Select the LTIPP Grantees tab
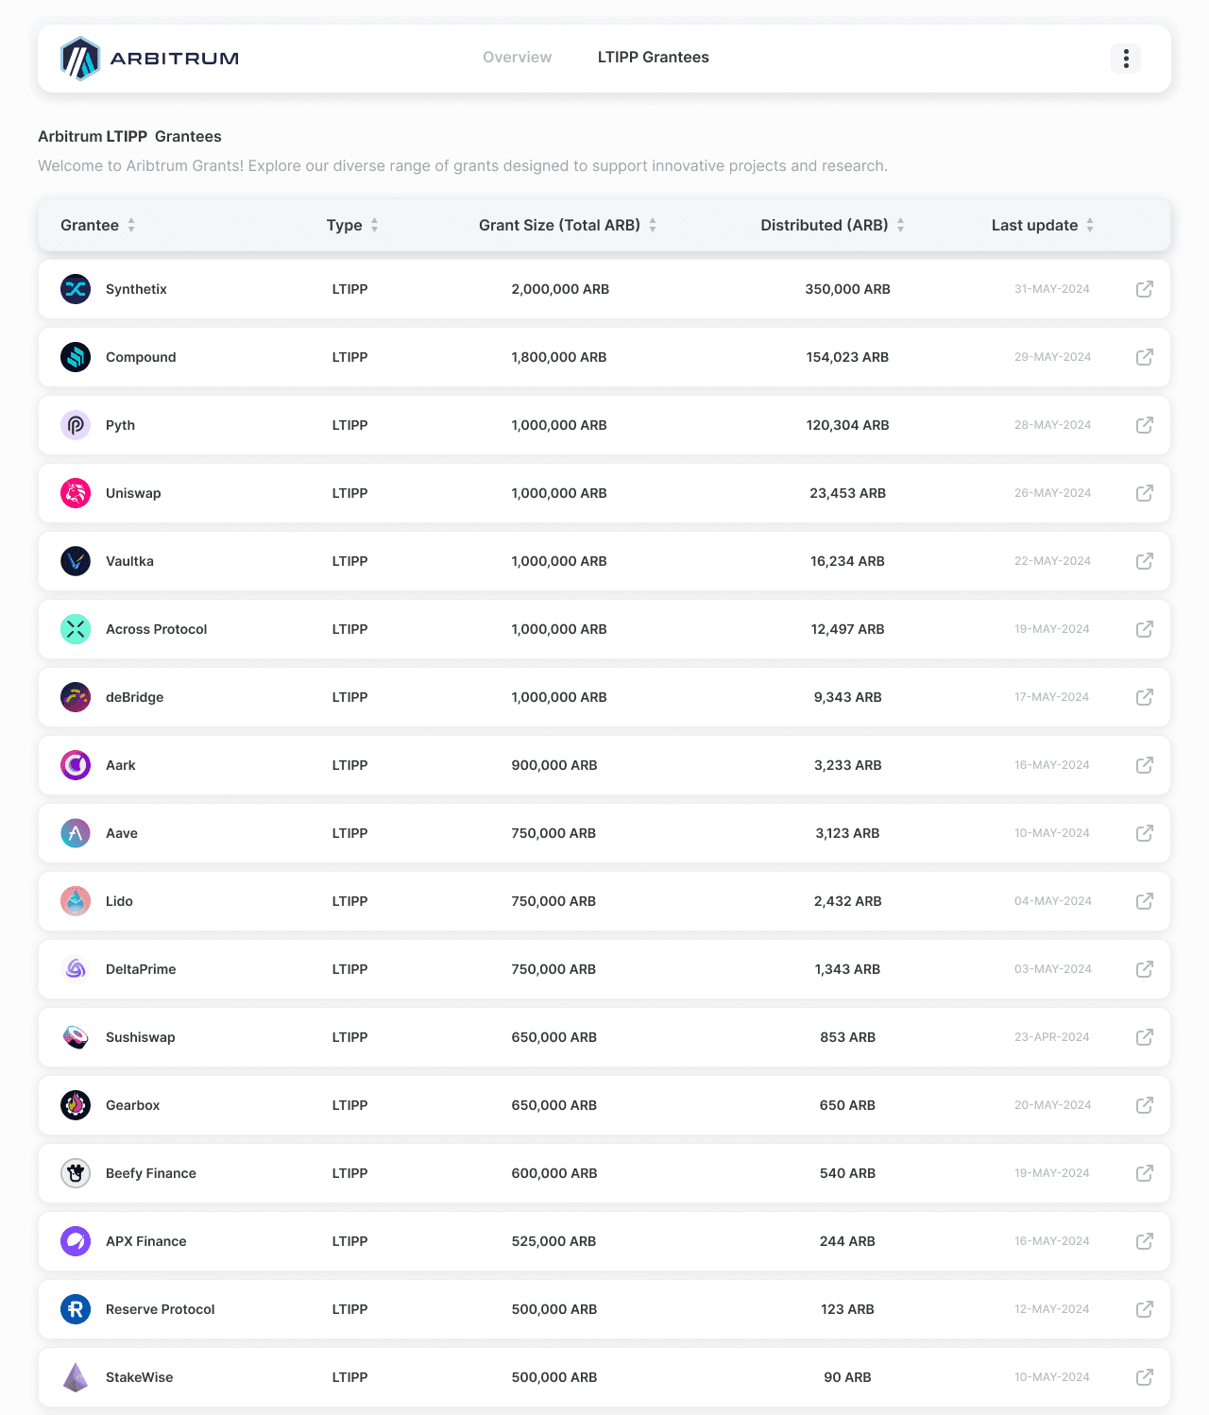Screen dimensions: 1209x1415 654,58
